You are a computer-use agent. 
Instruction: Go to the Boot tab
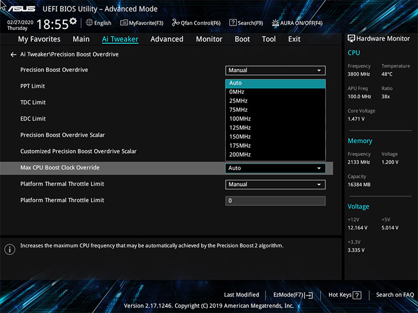242,39
